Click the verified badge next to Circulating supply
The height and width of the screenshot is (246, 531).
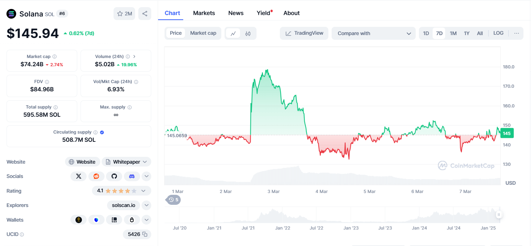pyautogui.click(x=102, y=132)
